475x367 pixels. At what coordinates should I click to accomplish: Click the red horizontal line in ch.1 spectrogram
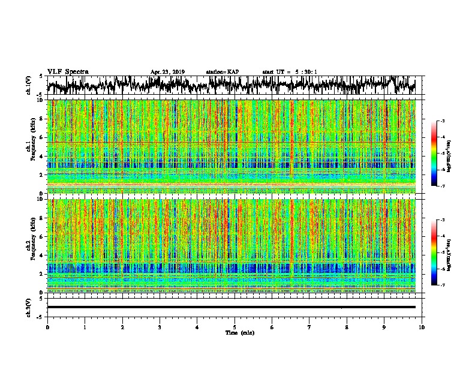pyautogui.click(x=232, y=142)
